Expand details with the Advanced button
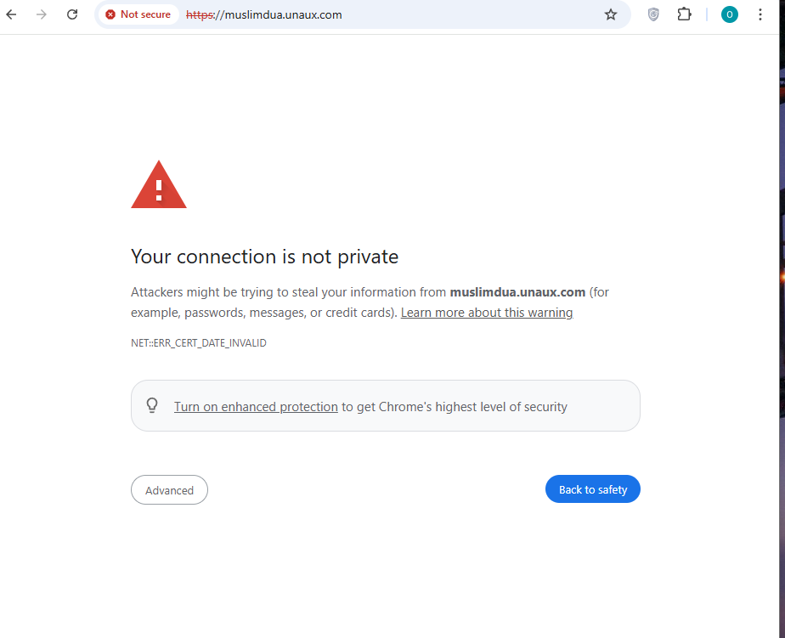 (x=169, y=490)
